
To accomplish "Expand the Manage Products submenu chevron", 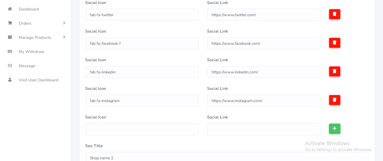I will point(64,37).
